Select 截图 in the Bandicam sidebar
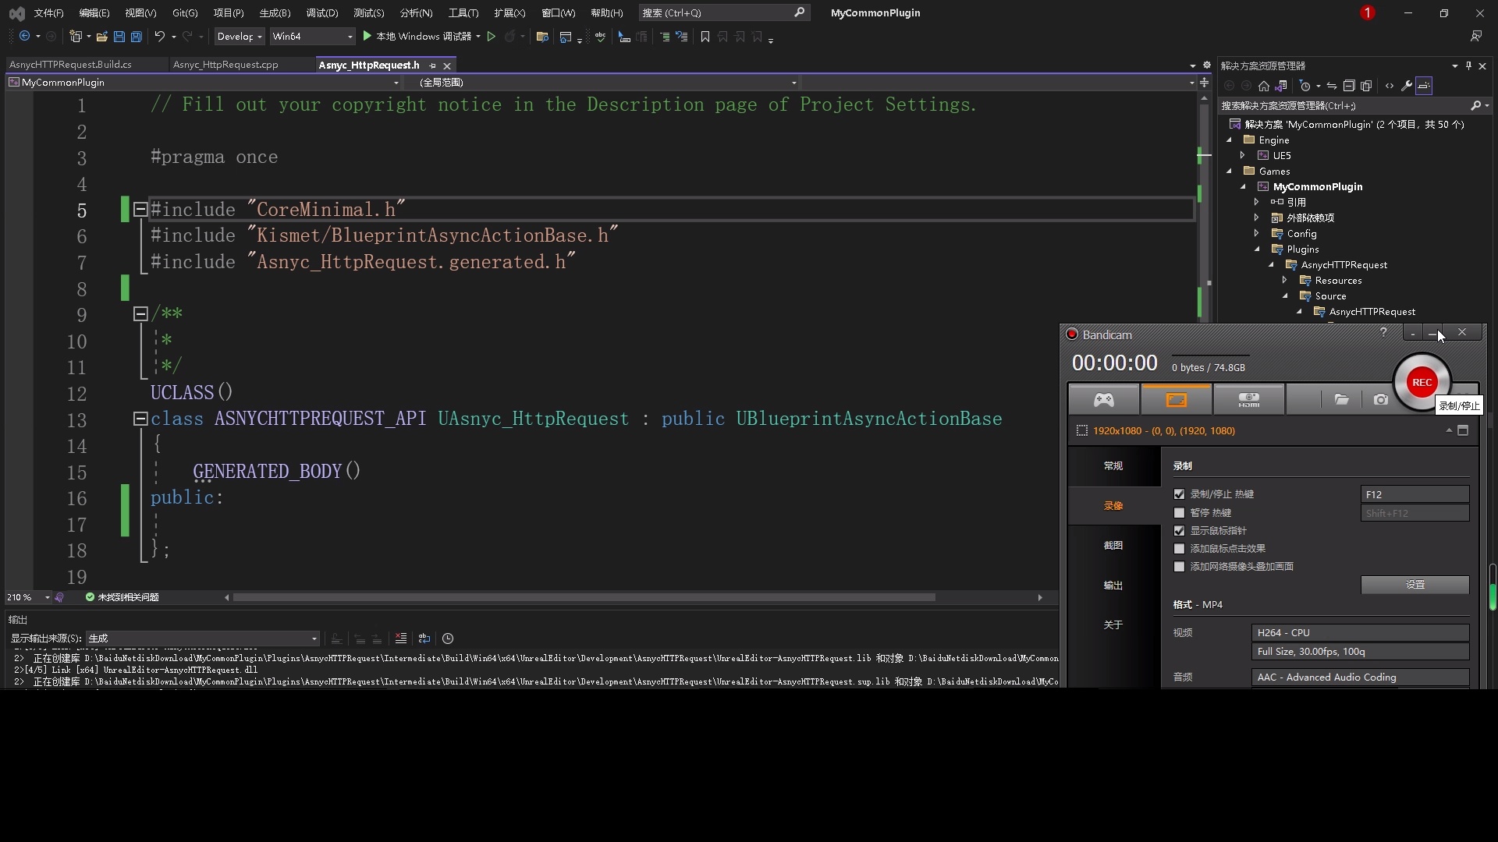Image resolution: width=1498 pixels, height=842 pixels. 1113,546
